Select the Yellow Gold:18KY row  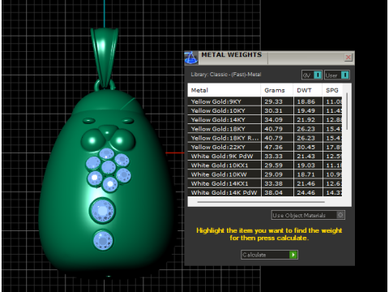pos(265,129)
